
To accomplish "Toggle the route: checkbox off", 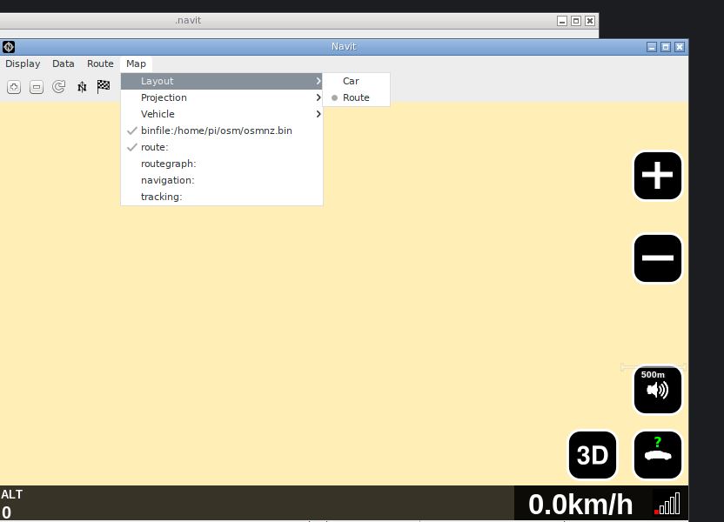I will (x=154, y=147).
